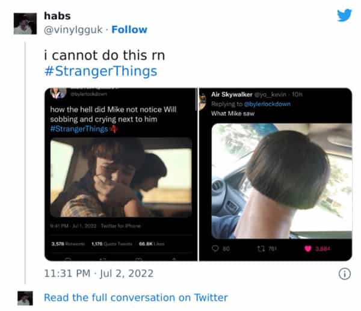Click the tweet text "i cannot do this rn"

click(104, 55)
